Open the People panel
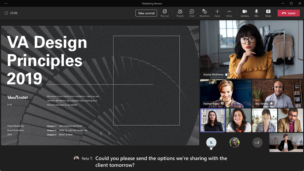This screenshot has height=171, width=304. 180,13
